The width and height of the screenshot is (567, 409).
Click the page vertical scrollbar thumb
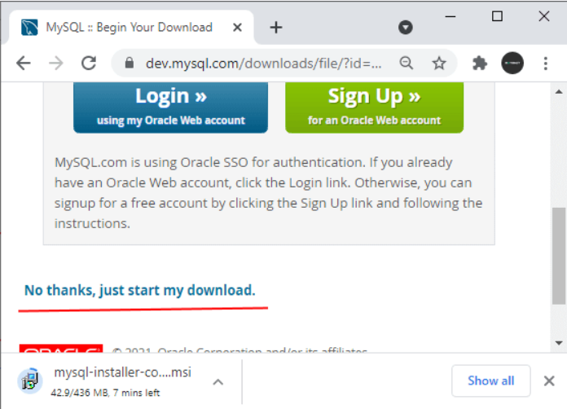(x=559, y=256)
